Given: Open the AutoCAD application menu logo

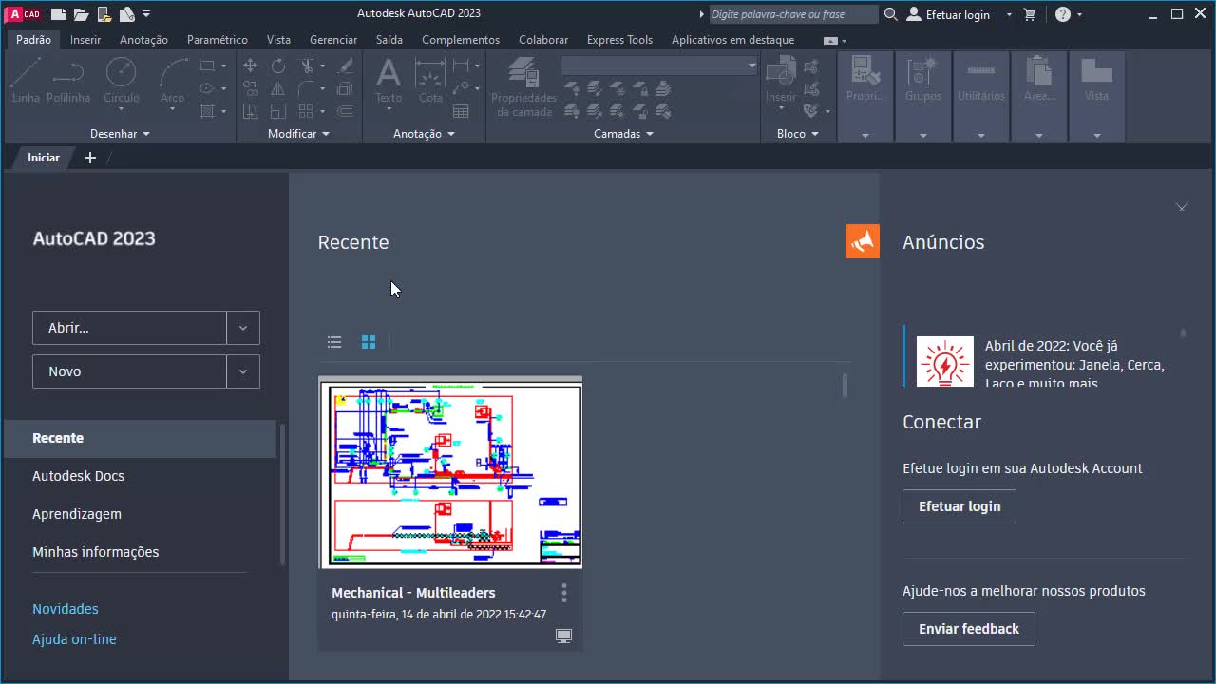Looking at the screenshot, I should (25, 13).
